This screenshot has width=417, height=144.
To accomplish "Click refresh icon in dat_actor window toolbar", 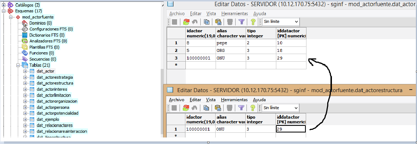I will click(187, 22).
